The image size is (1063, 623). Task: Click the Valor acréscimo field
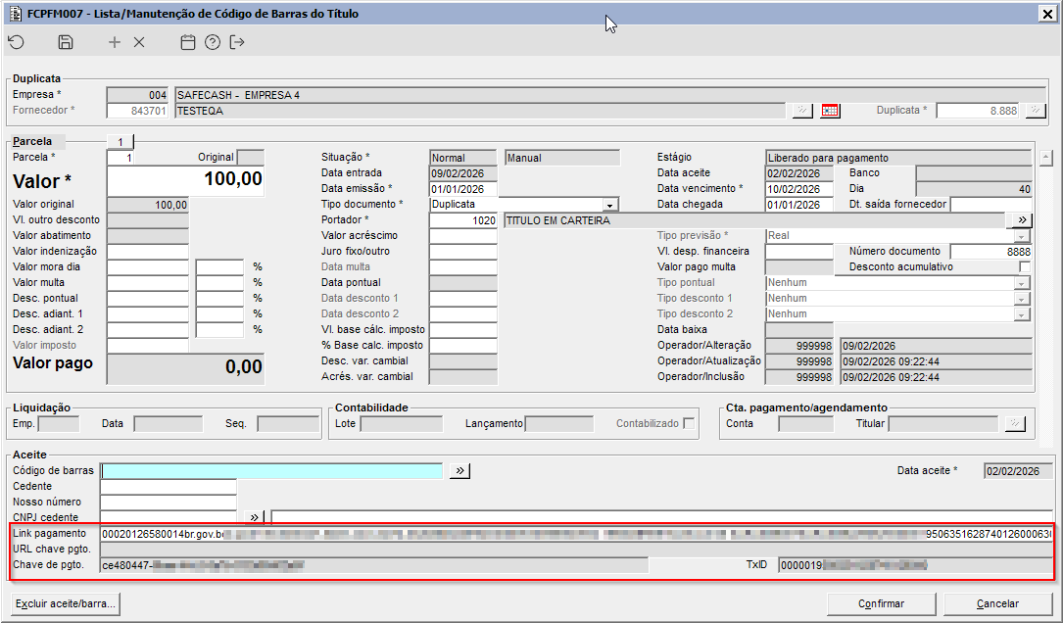click(463, 236)
